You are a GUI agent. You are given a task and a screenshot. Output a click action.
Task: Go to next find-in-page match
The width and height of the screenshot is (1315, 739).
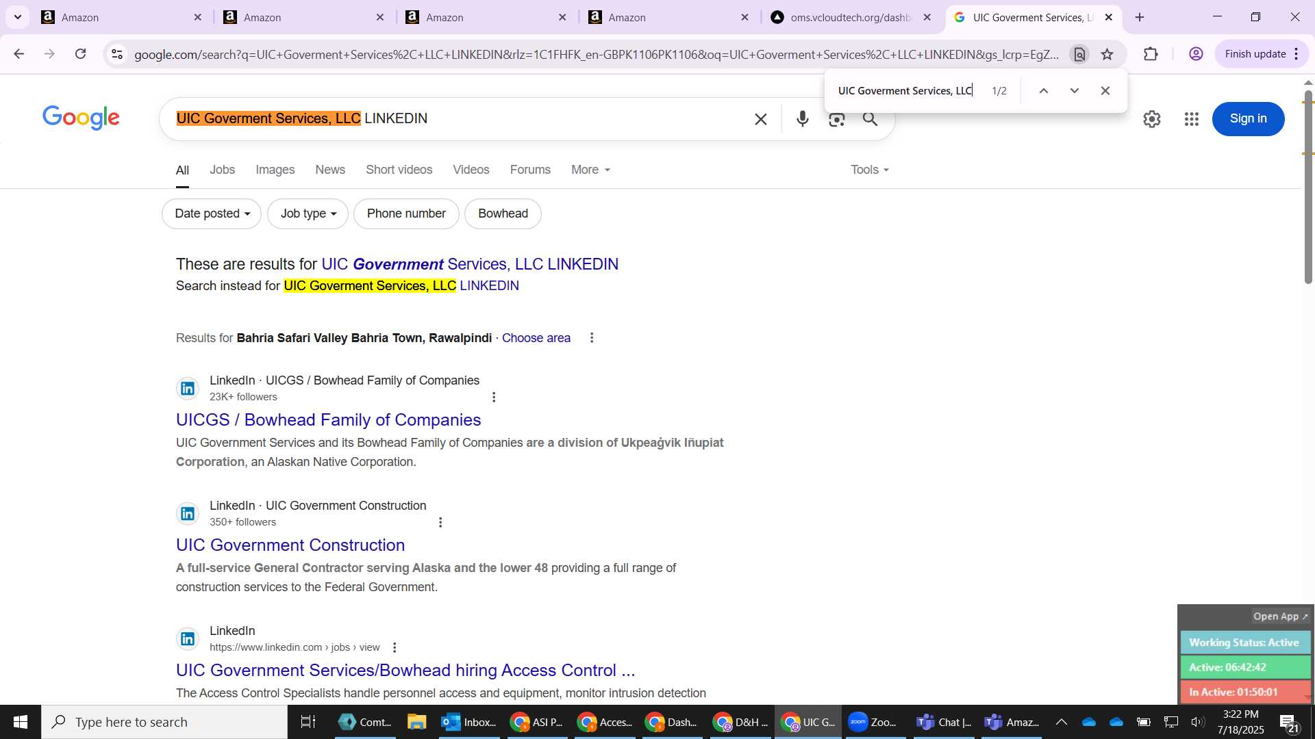(1075, 90)
